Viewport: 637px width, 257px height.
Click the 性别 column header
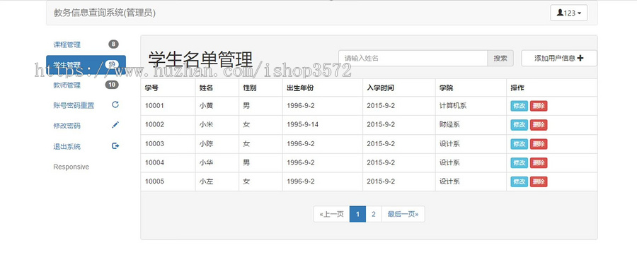coord(249,88)
